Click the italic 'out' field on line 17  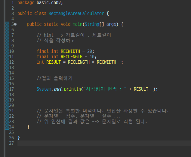(x=58, y=89)
